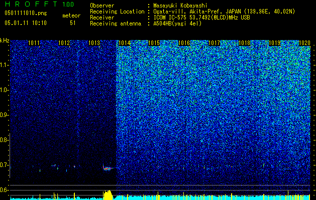Viewport: 316px width, 200px height.
Task: Click the Receiving antenna label
Action: point(116,23)
